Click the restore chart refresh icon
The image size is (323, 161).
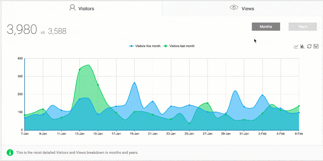point(309,46)
